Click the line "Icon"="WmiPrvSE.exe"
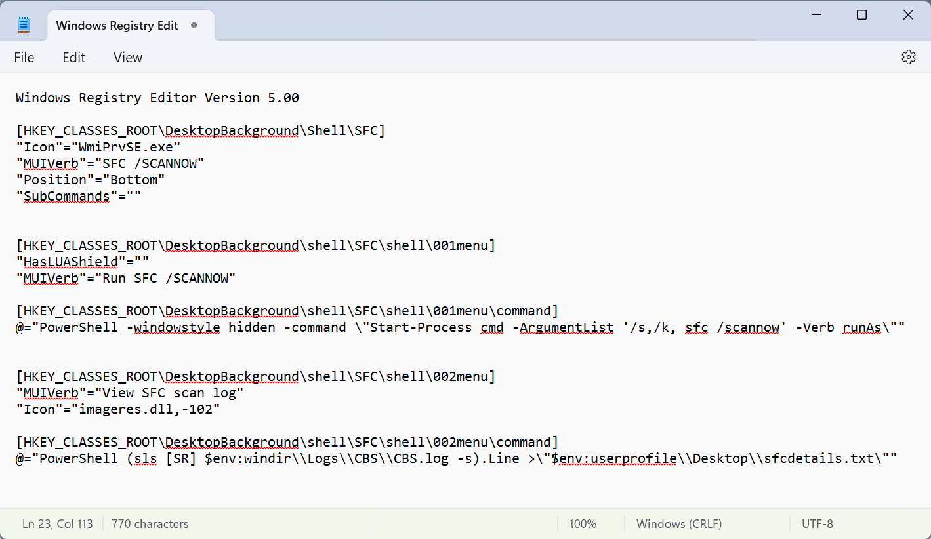Screen dimensions: 931x539 point(98,147)
